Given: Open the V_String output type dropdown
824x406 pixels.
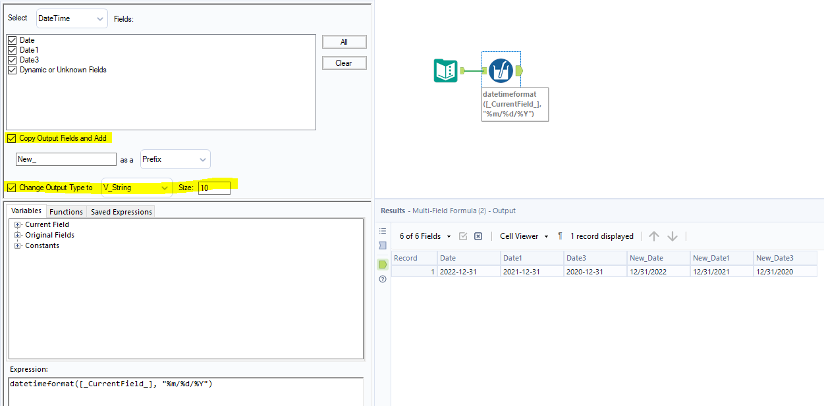Looking at the screenshot, I should click(x=136, y=187).
